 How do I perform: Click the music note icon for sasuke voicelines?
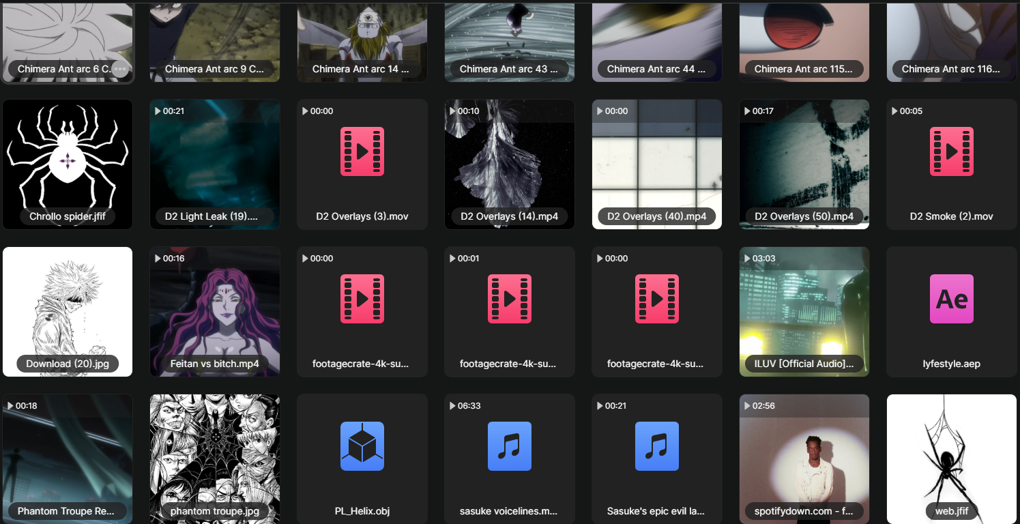coord(510,446)
